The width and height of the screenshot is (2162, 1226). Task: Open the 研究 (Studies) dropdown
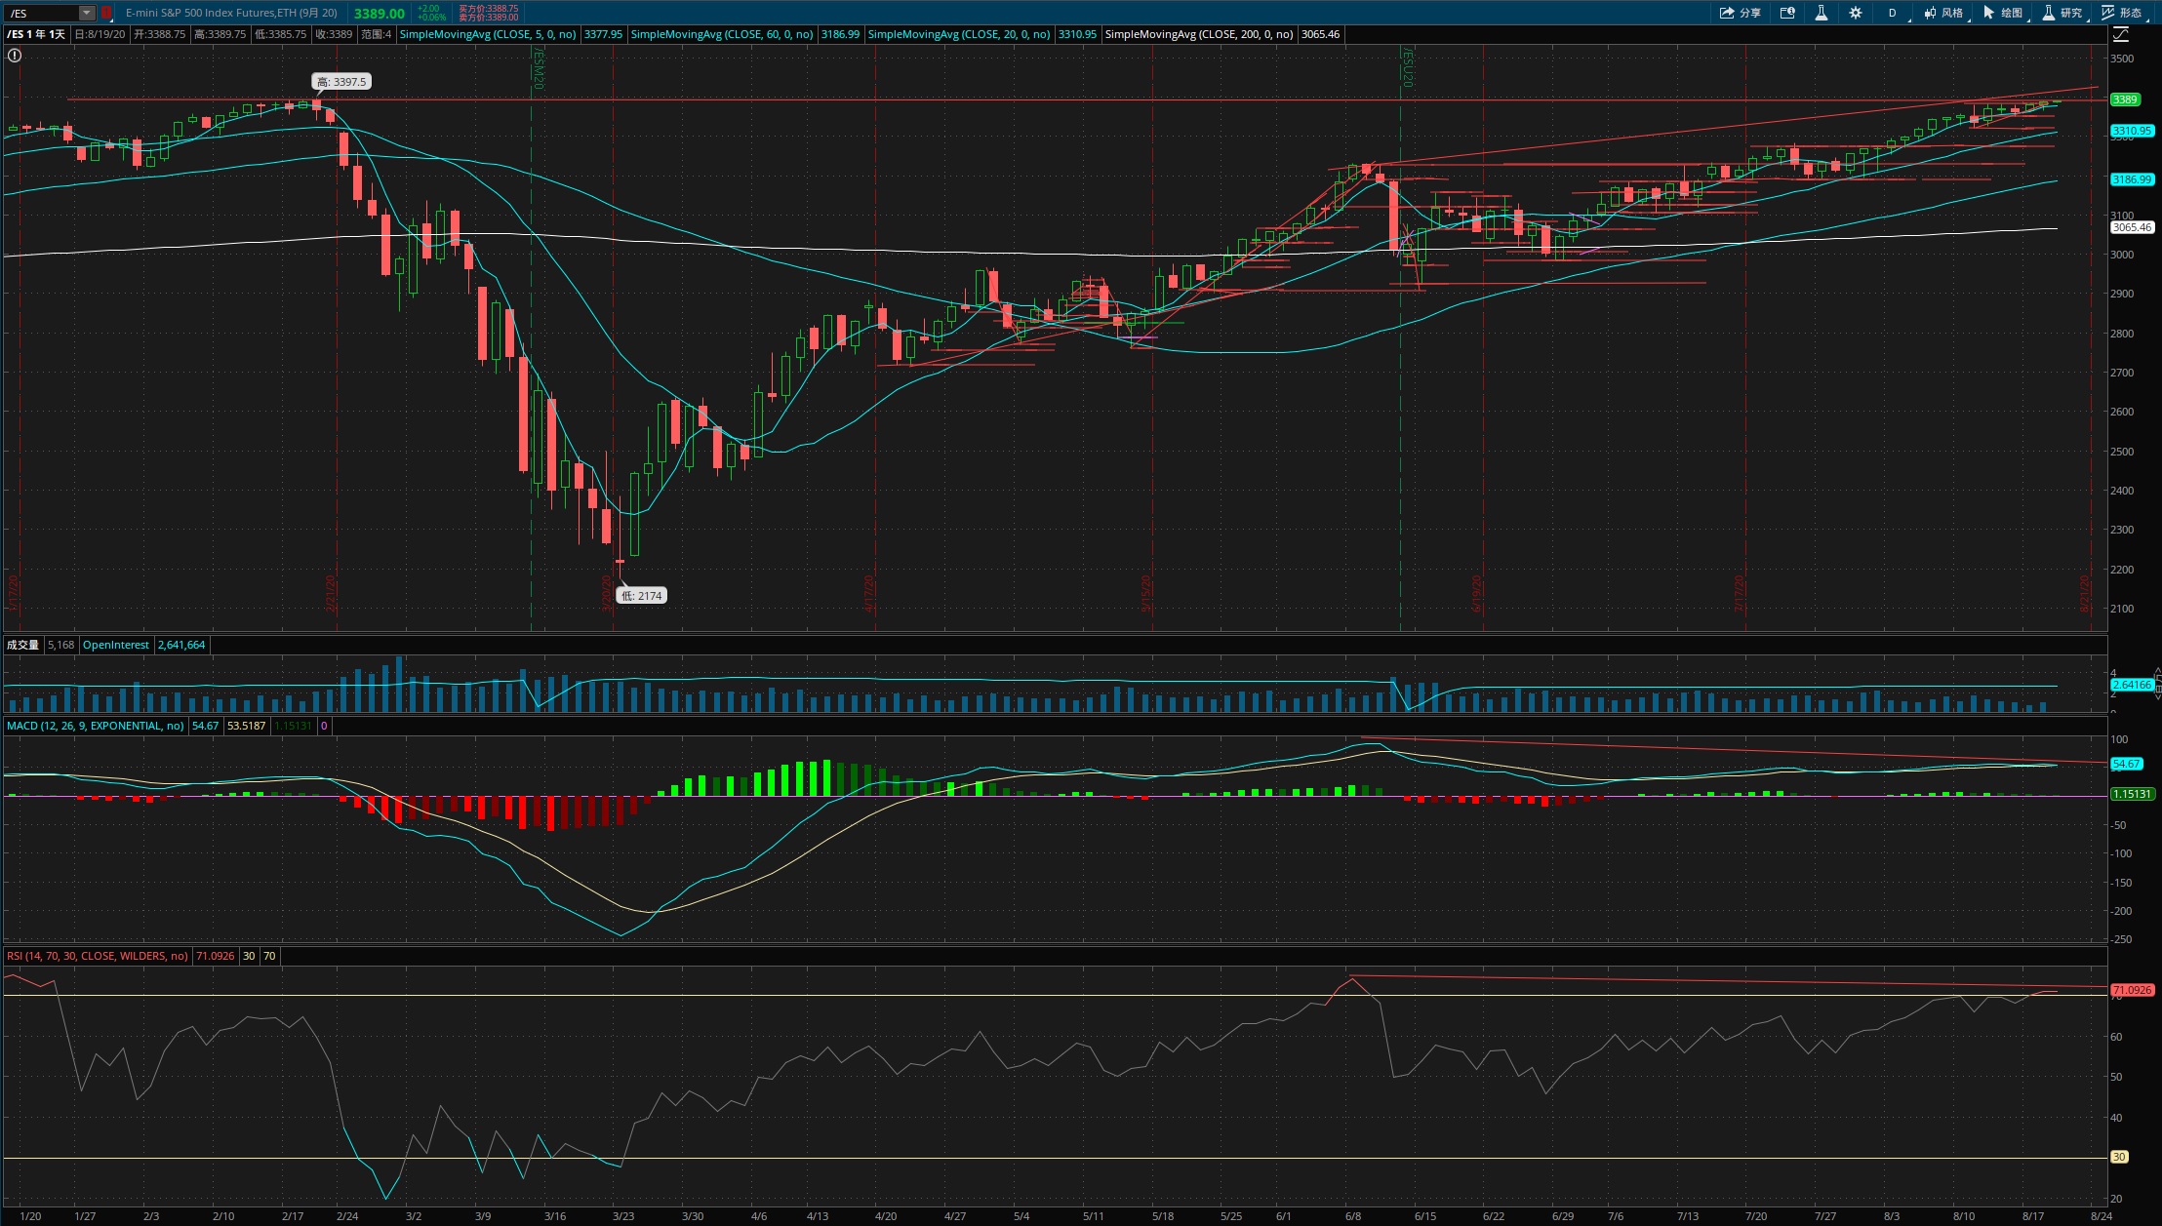[2062, 13]
